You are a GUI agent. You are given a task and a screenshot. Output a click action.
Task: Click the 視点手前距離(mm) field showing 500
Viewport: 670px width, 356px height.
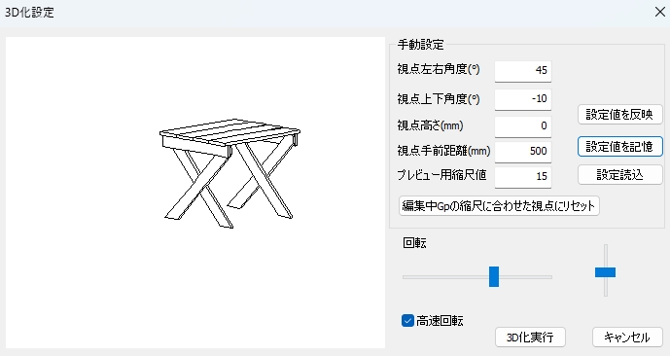(x=523, y=152)
